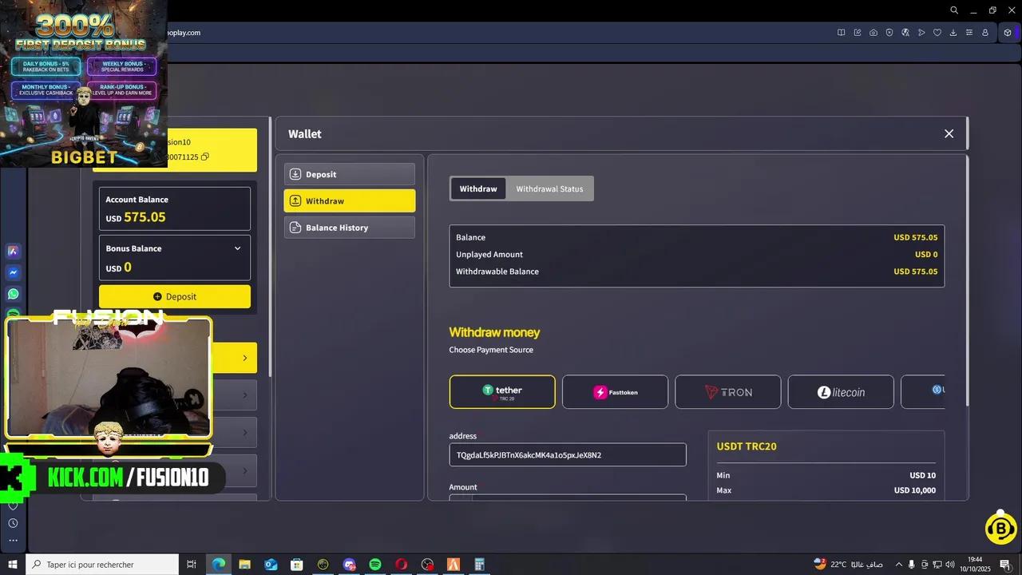Open Balance History in wallet menu
The height and width of the screenshot is (575, 1022).
point(350,228)
